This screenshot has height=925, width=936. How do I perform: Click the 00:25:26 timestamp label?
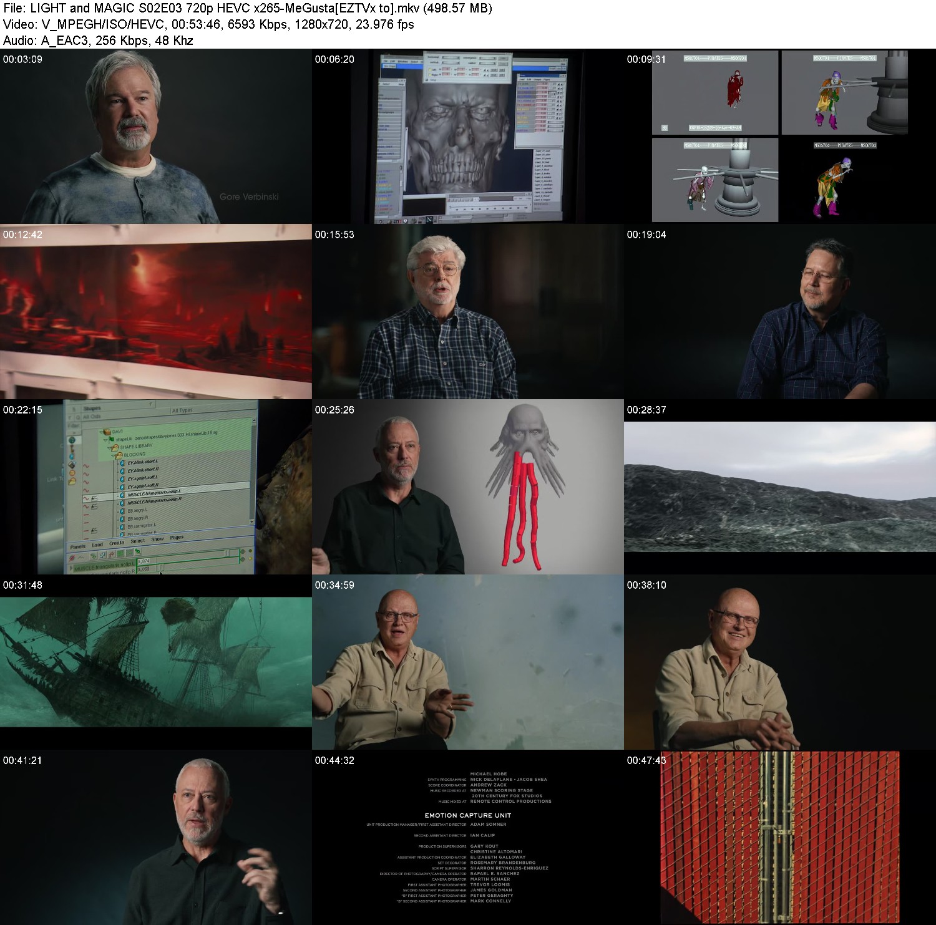(334, 410)
